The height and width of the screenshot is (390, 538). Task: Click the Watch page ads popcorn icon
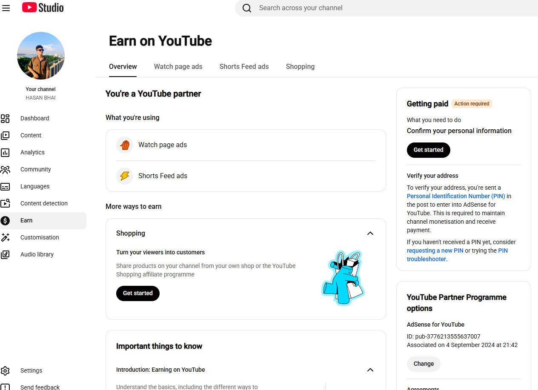point(125,145)
